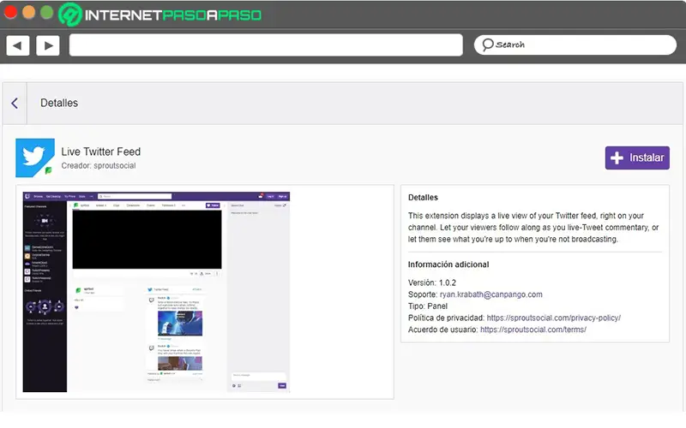This screenshot has height=428, width=686.
Task: Click the sproutsocial creator name
Action: (115, 166)
